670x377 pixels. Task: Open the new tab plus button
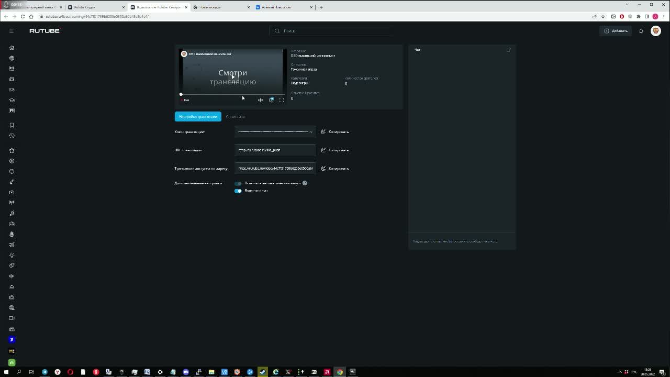pyautogui.click(x=321, y=7)
